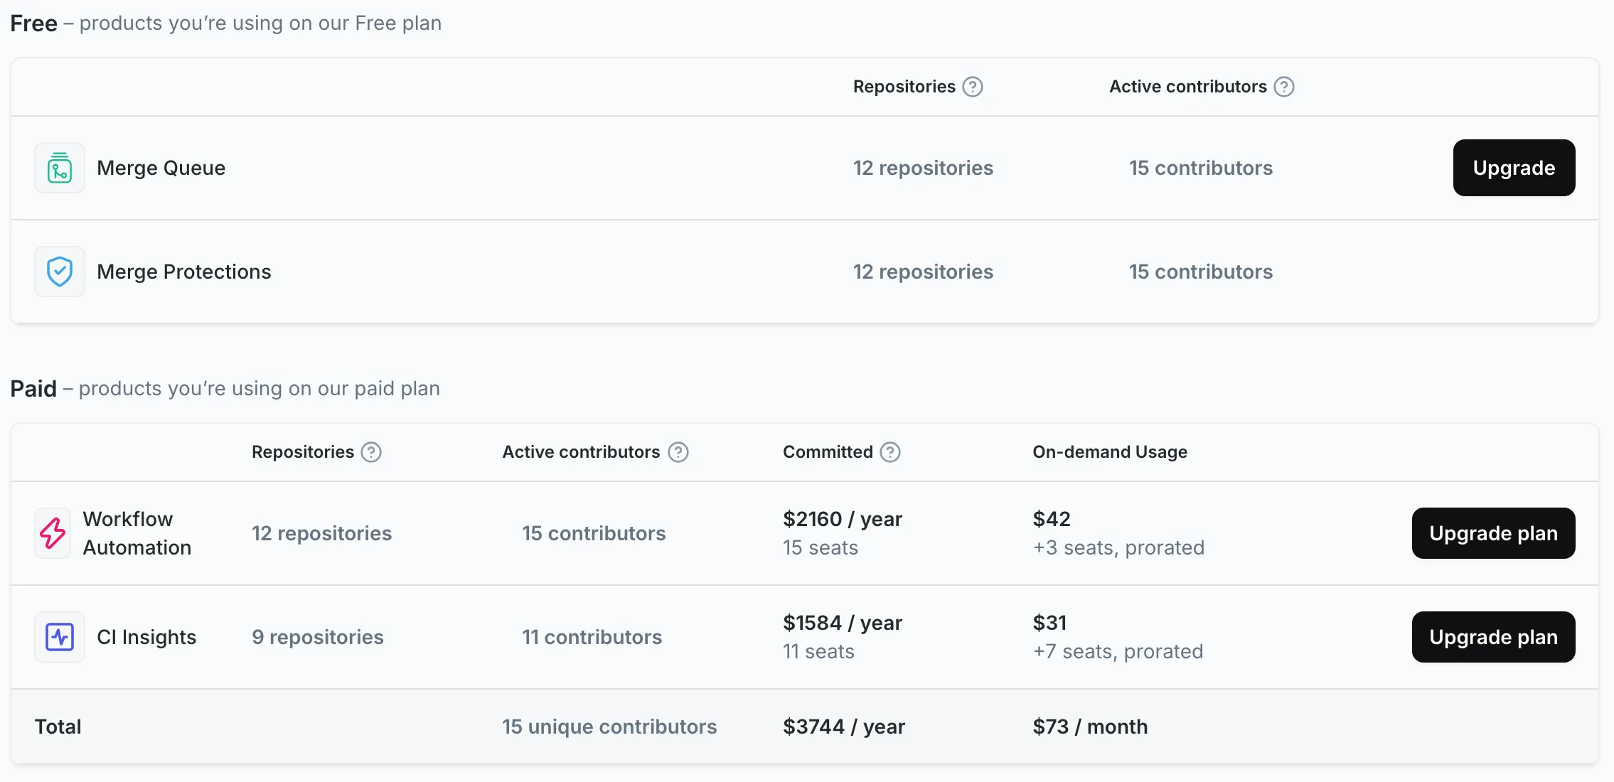This screenshot has width=1614, height=782.
Task: Click the On-demand Usage column header
Action: click(1110, 452)
